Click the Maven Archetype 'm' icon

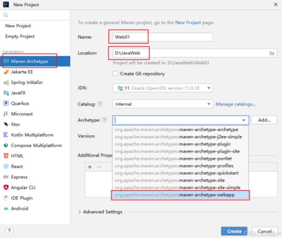click(6, 61)
